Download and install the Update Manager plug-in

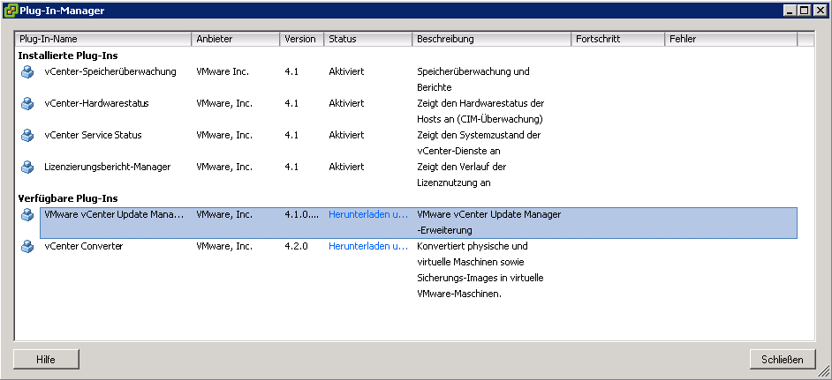(x=368, y=214)
